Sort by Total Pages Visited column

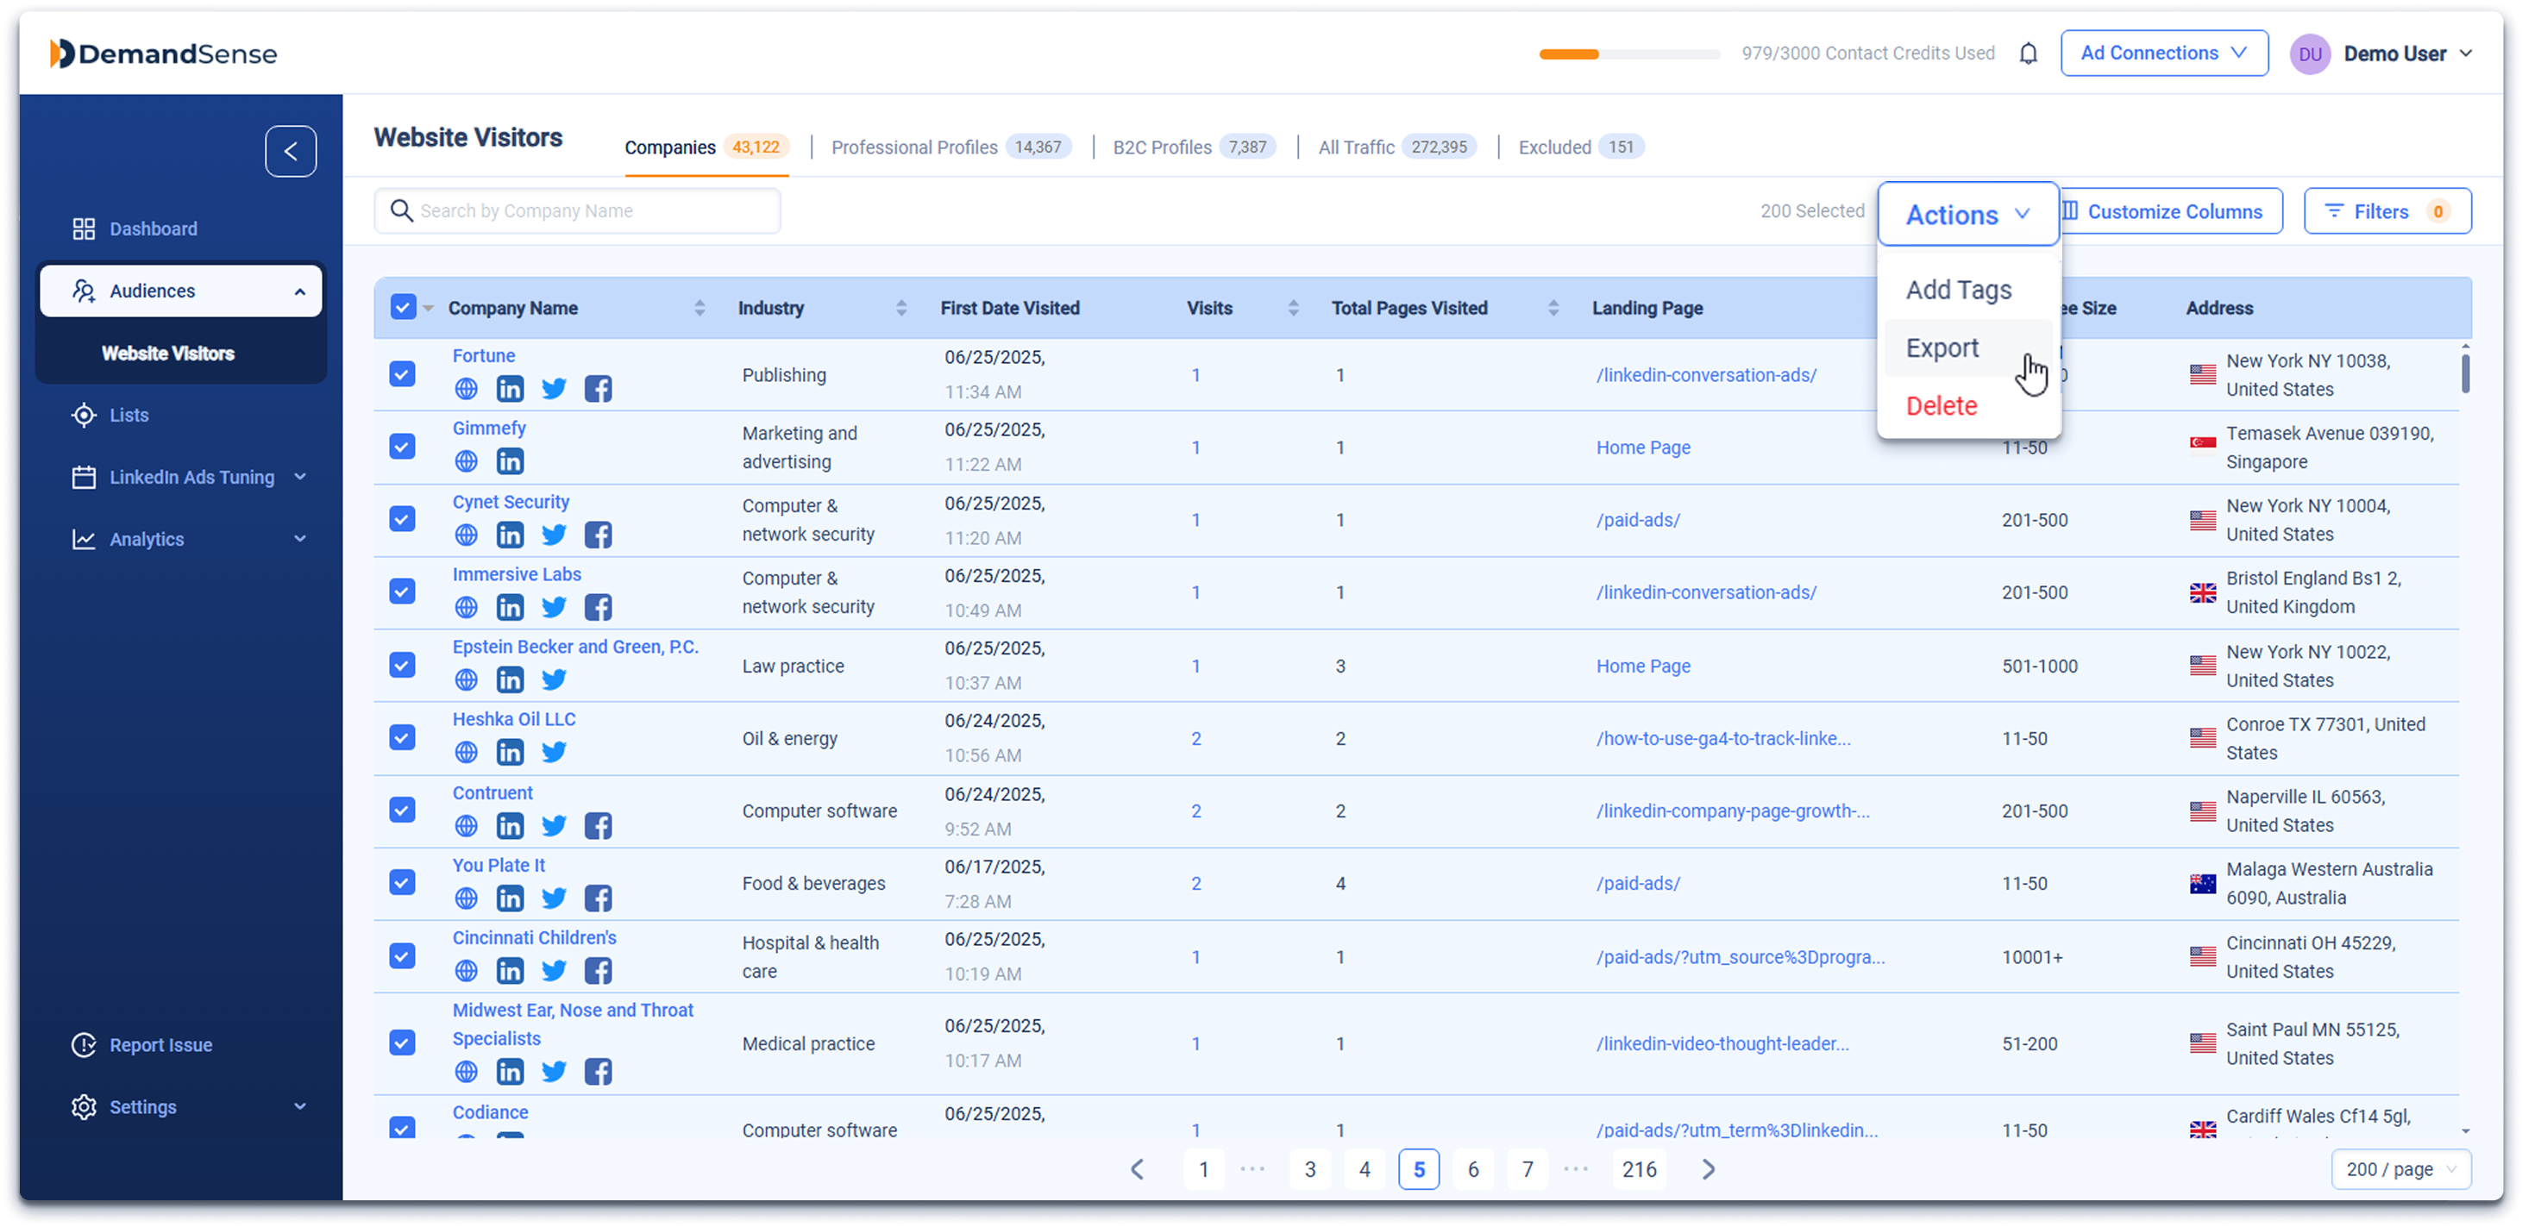click(1553, 308)
